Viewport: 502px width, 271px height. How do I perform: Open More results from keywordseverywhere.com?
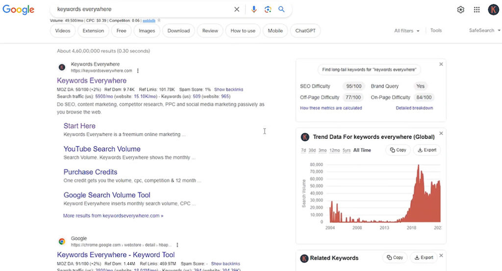[113, 216]
